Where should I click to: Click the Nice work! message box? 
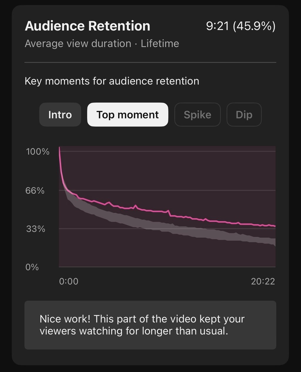(150, 325)
